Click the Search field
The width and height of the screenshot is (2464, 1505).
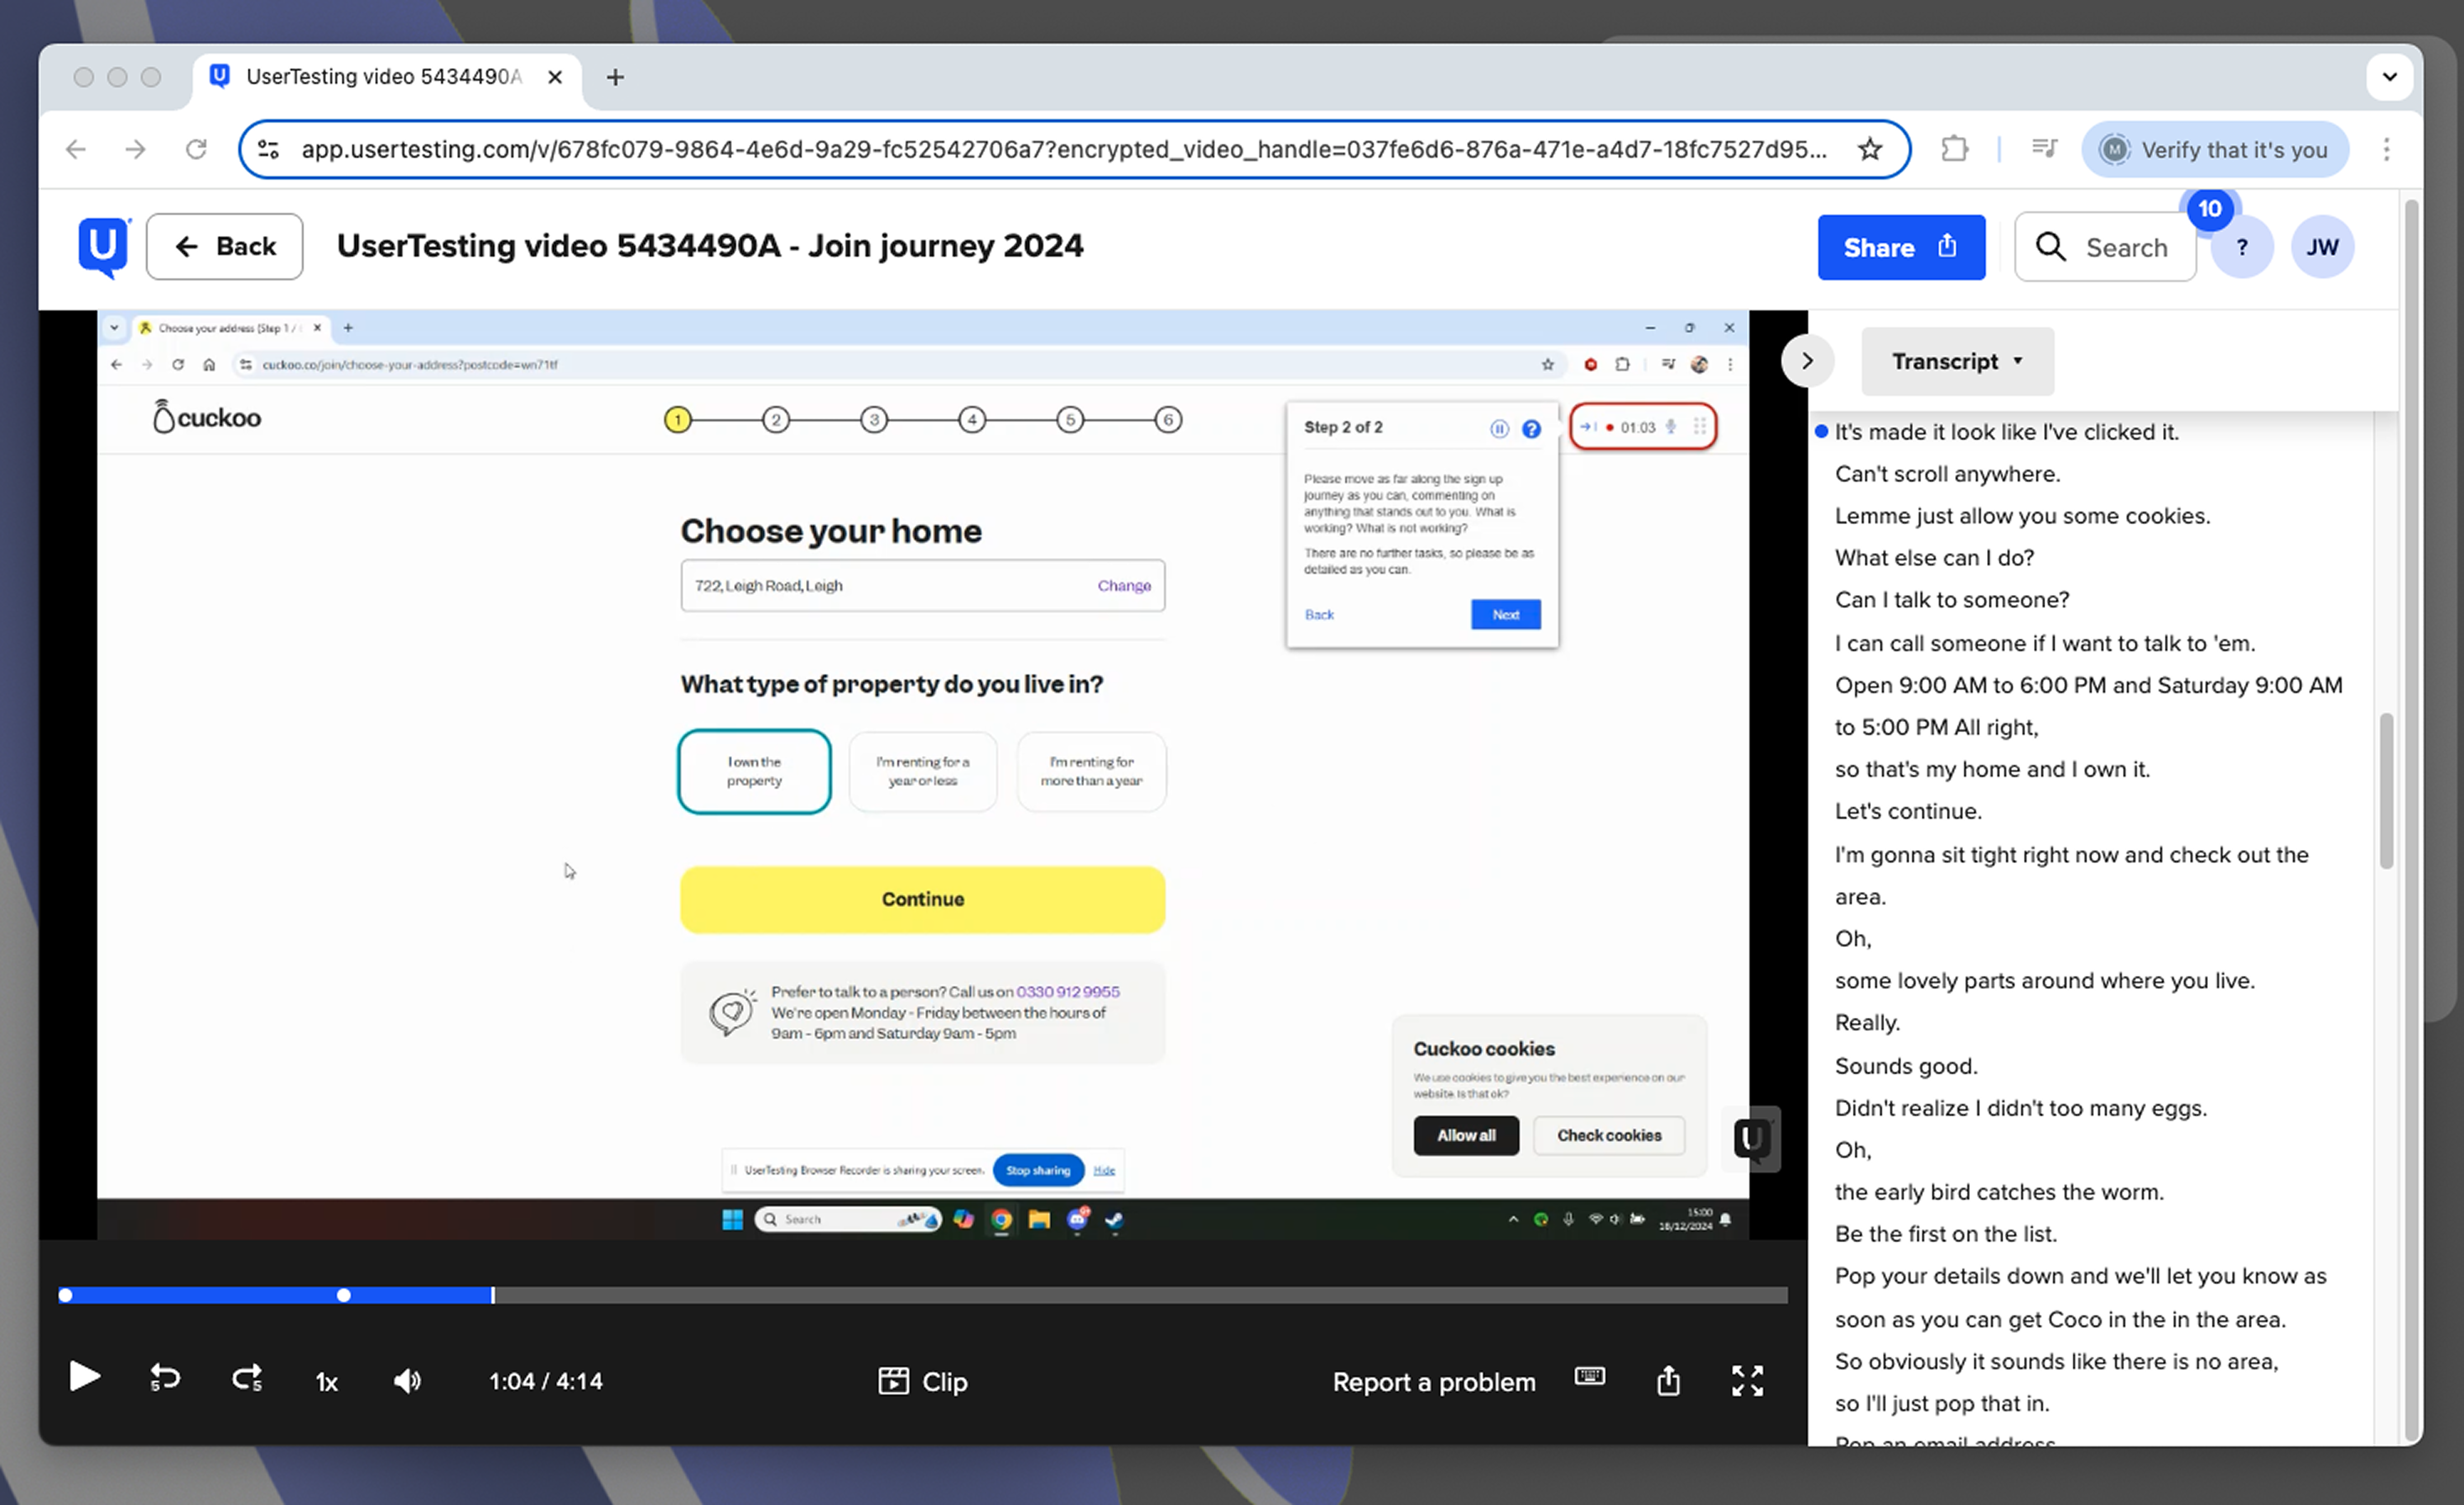click(2105, 247)
